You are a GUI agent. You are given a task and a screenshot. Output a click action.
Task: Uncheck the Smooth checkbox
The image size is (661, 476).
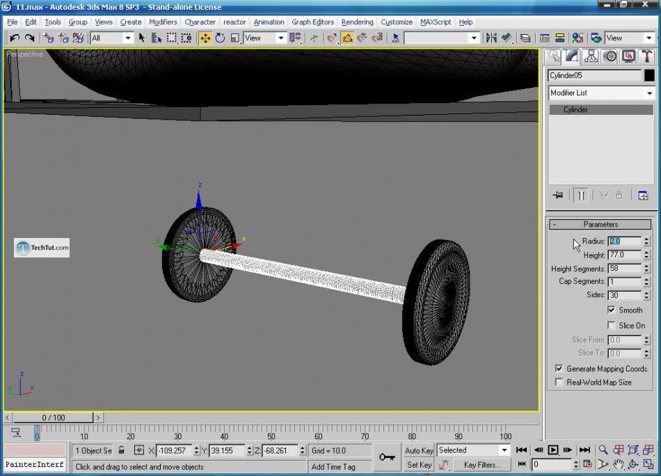(x=612, y=310)
